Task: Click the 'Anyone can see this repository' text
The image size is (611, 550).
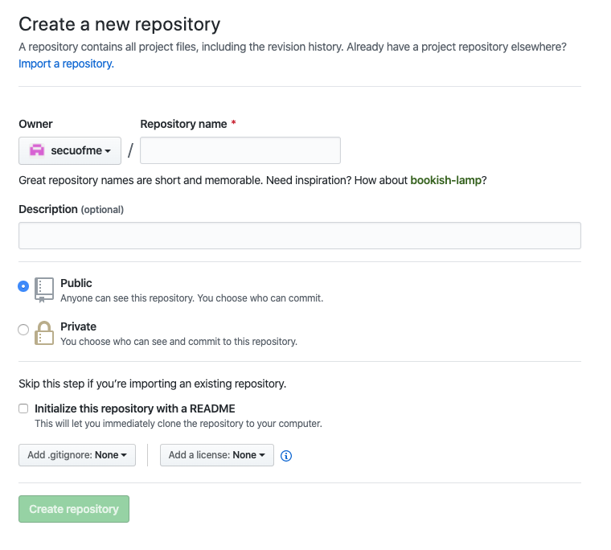Action: point(191,298)
